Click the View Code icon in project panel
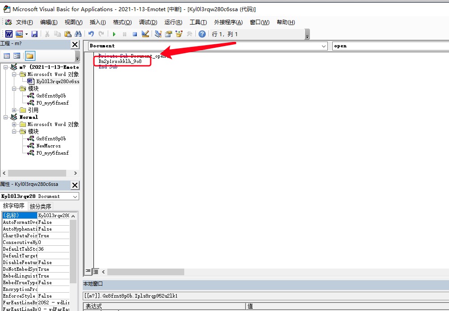 point(7,56)
